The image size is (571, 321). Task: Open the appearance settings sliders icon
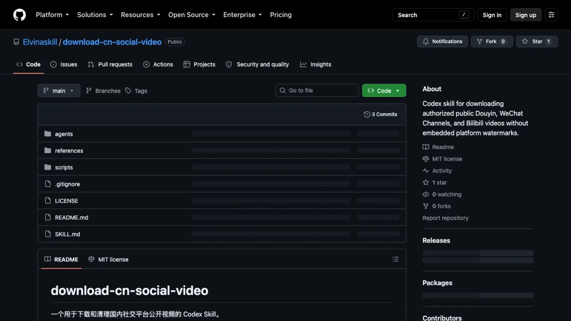pyautogui.click(x=551, y=15)
